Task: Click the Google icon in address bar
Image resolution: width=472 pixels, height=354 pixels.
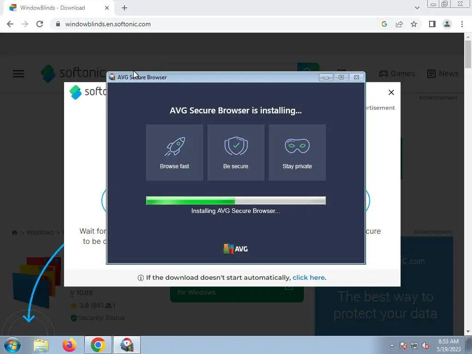Action: [384, 24]
